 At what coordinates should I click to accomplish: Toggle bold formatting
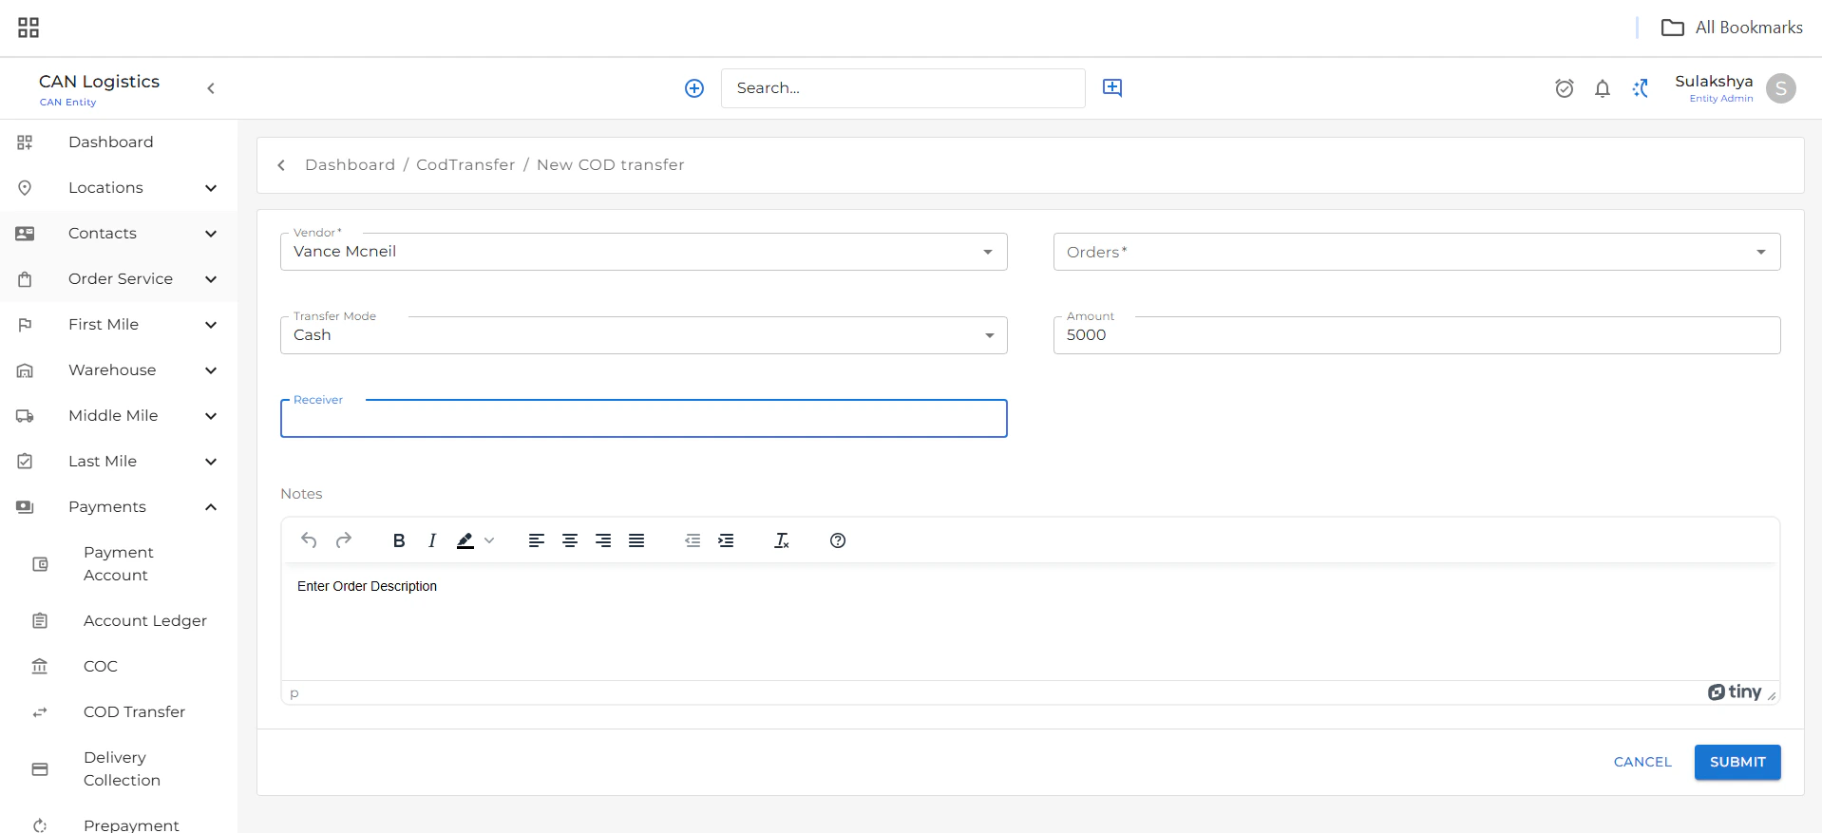(399, 540)
